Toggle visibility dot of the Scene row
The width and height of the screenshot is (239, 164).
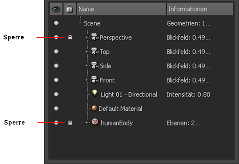pyautogui.click(x=56, y=23)
